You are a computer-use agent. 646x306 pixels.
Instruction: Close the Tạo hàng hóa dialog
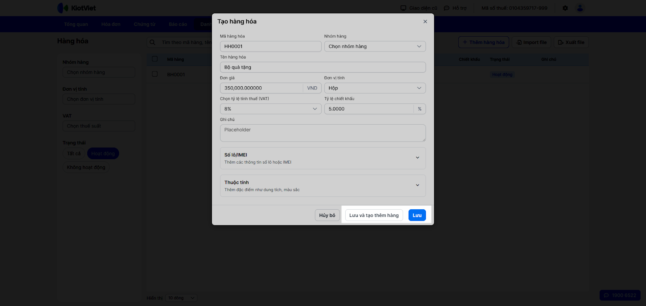pyautogui.click(x=425, y=22)
